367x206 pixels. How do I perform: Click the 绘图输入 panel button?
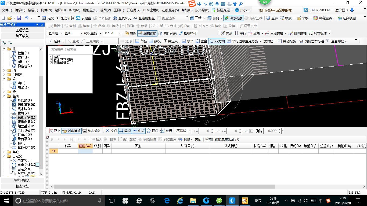click(22, 36)
